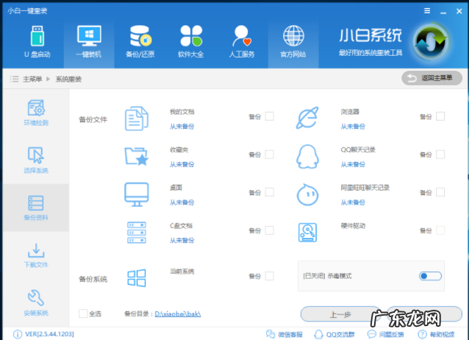Screen dimensions: 469x340
Task: Open backup directory D:\xiaobai\bak\ link
Action: pos(178,314)
